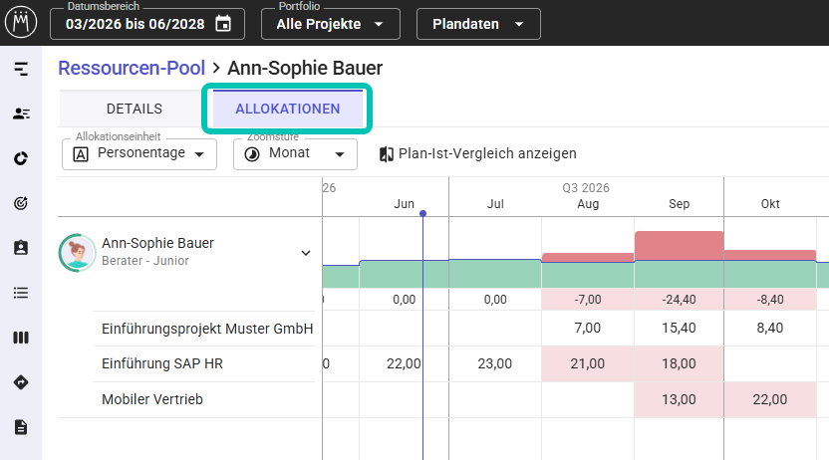Click the -7,00 overload cell
The height and width of the screenshot is (460, 829).
pyautogui.click(x=588, y=300)
